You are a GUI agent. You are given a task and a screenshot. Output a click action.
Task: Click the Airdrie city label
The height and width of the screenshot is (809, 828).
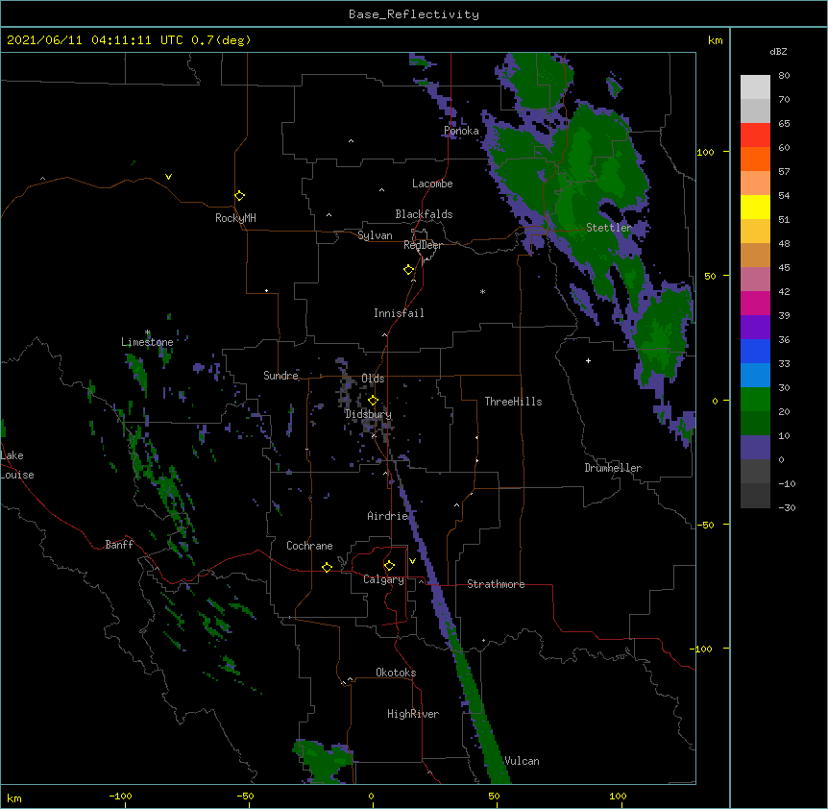coord(388,516)
